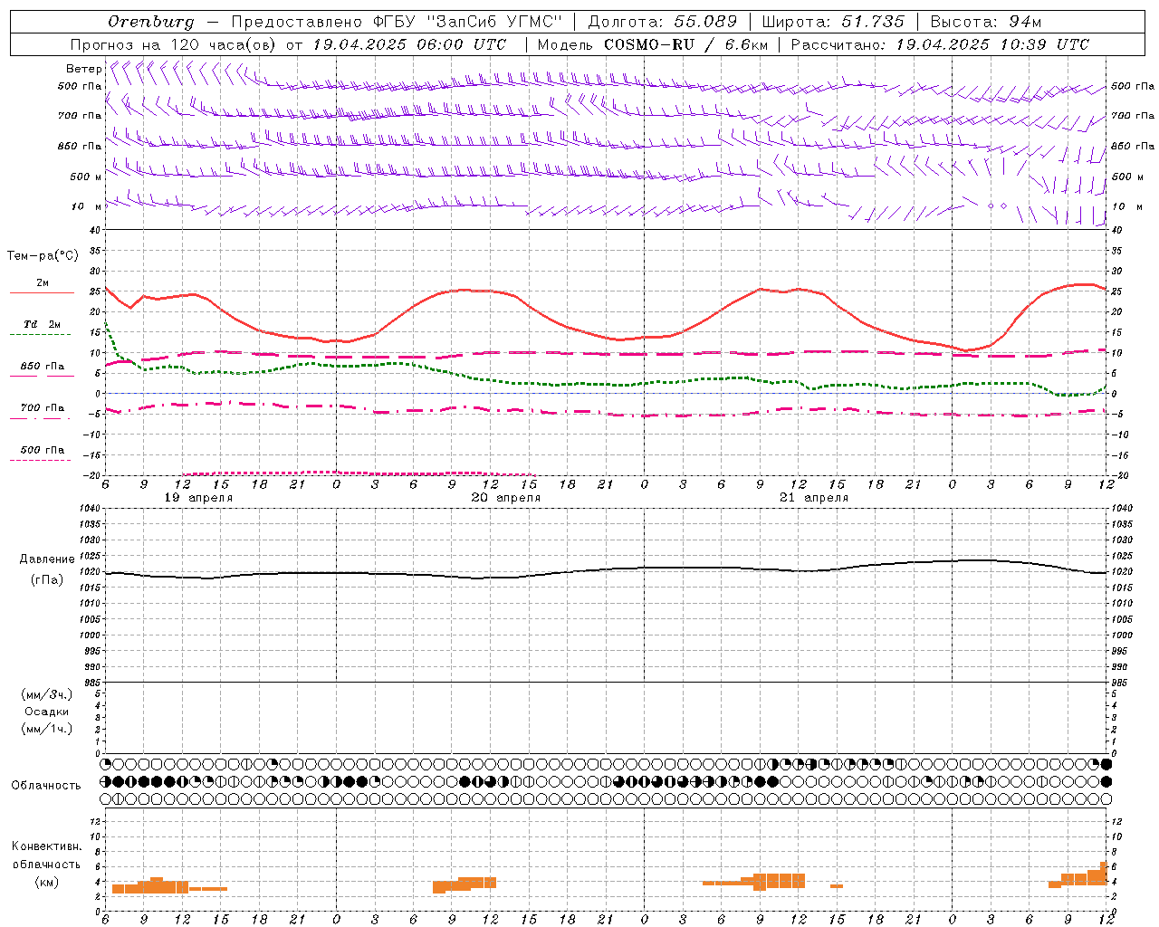Viewport: 1159px width, 927px height.
Task: Select the "19 апреля" date label
Action: [198, 498]
